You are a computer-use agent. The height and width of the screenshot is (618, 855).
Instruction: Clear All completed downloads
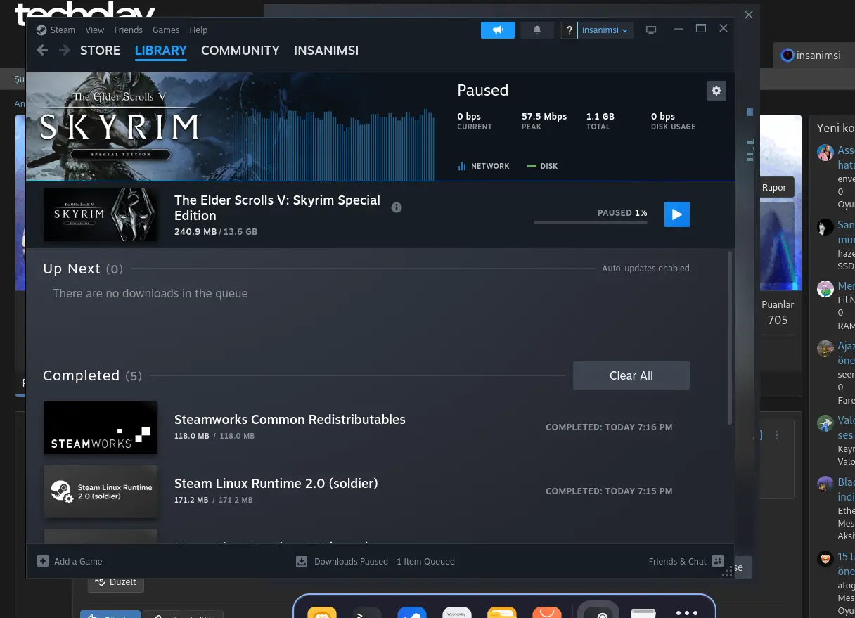click(631, 376)
